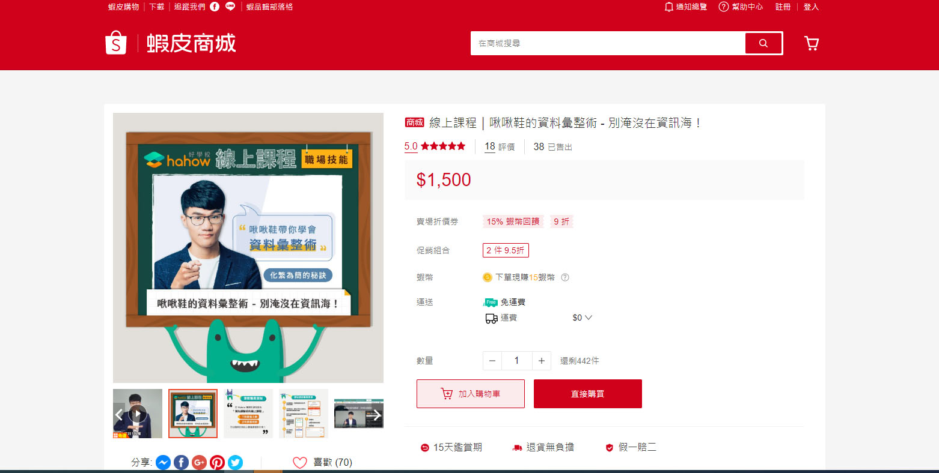Share product on Twitter
The height and width of the screenshot is (473, 939).
tap(236, 462)
